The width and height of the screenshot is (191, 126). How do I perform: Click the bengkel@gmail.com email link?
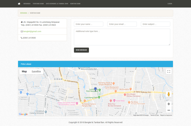pos(32,31)
